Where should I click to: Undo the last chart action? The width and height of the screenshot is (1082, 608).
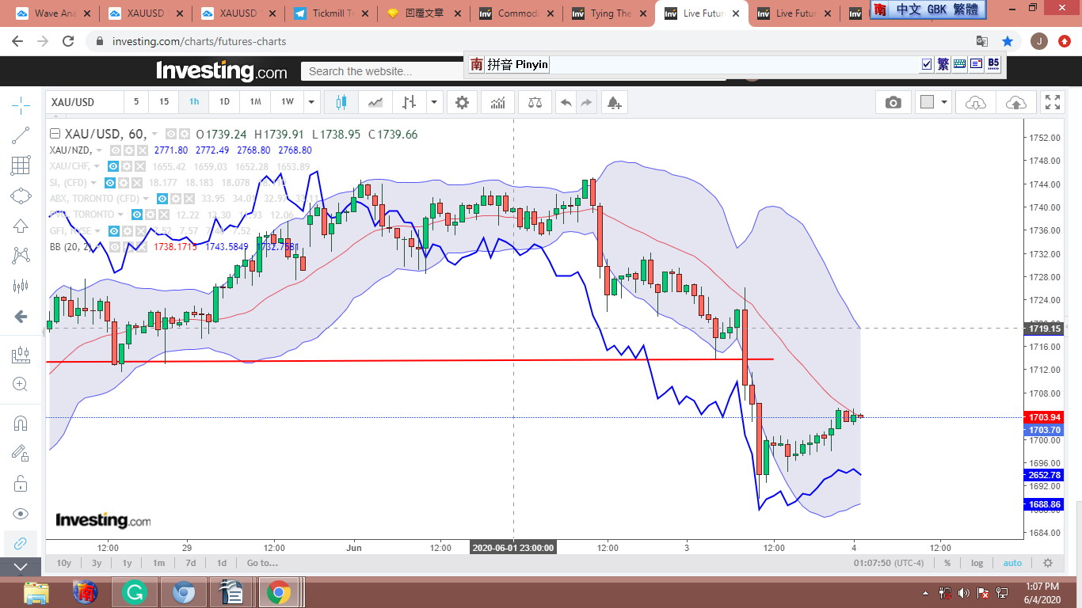[x=566, y=102]
